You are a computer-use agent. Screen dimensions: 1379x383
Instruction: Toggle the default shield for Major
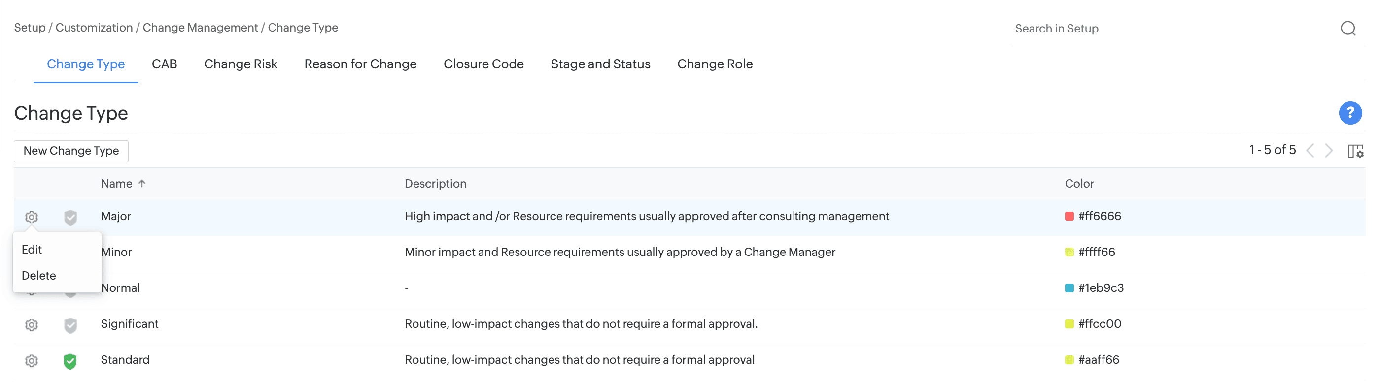click(x=70, y=217)
